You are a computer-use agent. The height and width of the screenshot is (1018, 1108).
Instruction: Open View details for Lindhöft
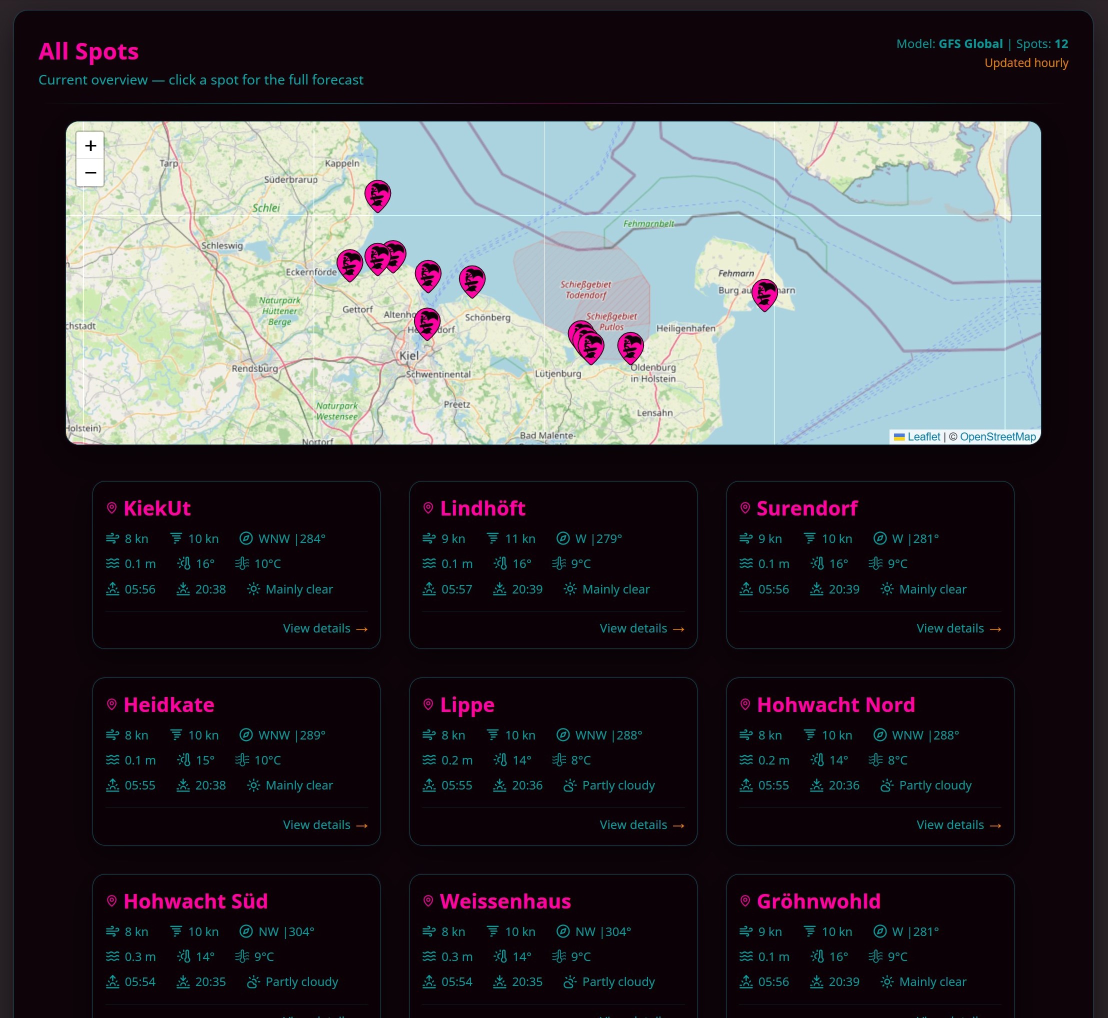pyautogui.click(x=641, y=628)
